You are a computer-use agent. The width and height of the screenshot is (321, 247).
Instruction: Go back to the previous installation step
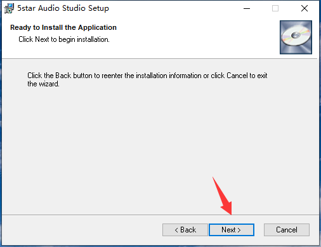click(185, 230)
